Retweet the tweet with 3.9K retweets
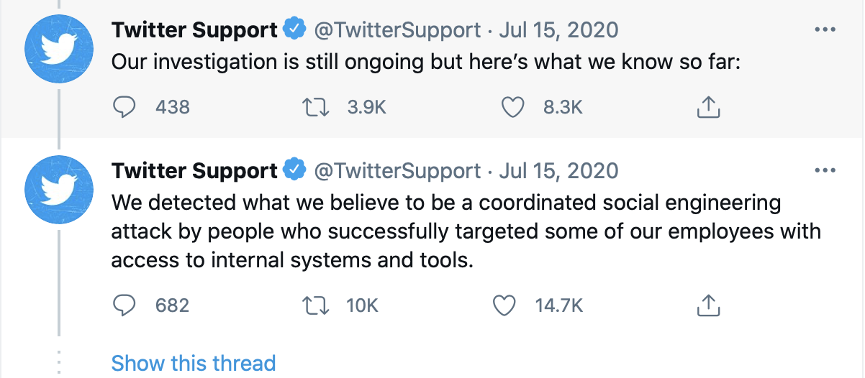865x378 pixels. [x=314, y=107]
